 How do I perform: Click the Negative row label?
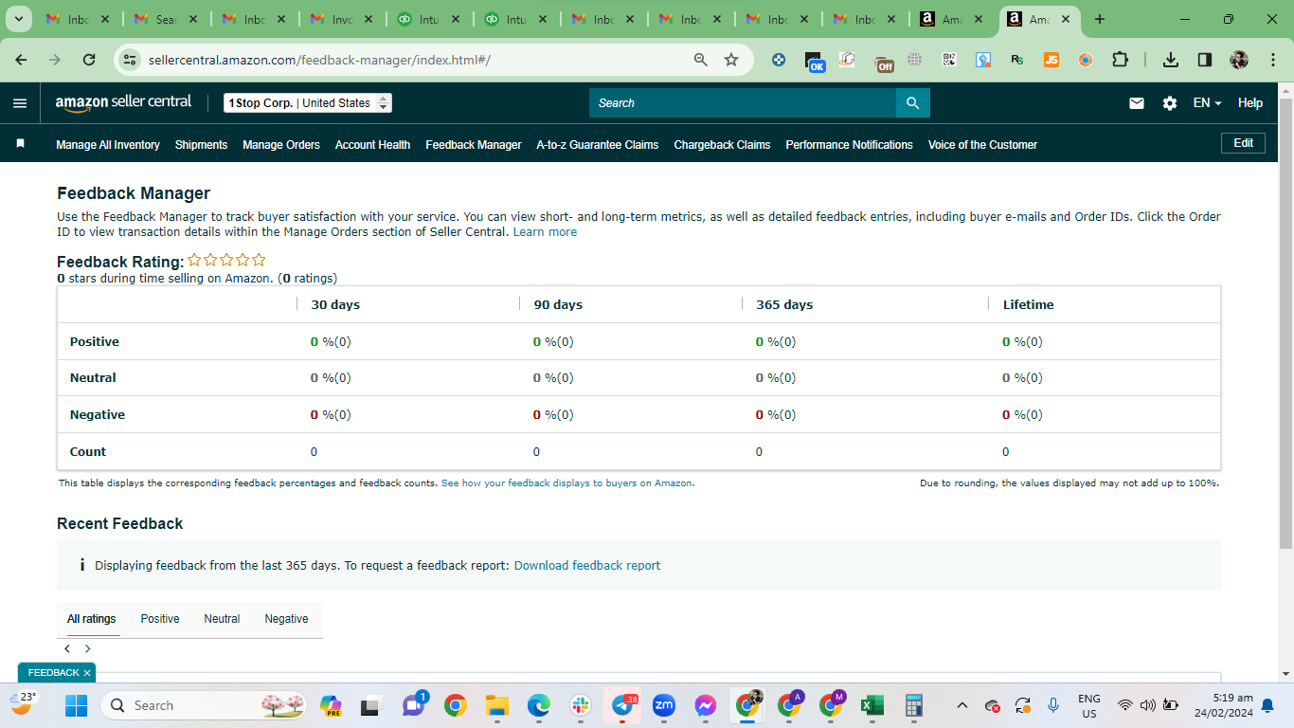pyautogui.click(x=98, y=415)
